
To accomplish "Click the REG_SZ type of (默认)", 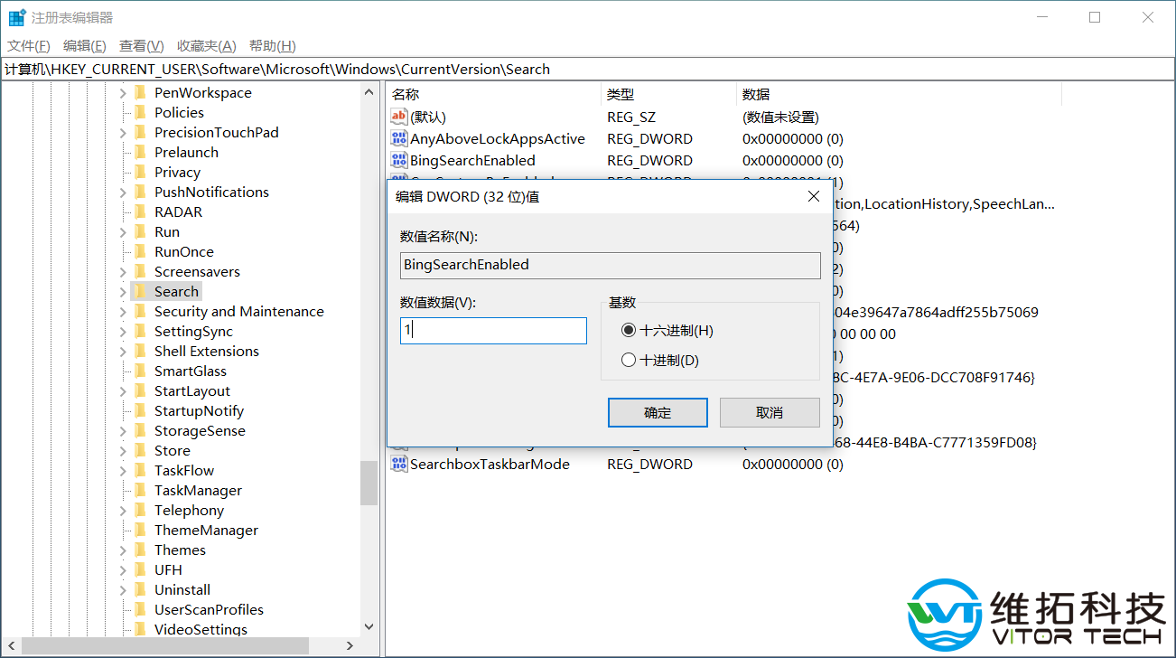I will [x=631, y=117].
